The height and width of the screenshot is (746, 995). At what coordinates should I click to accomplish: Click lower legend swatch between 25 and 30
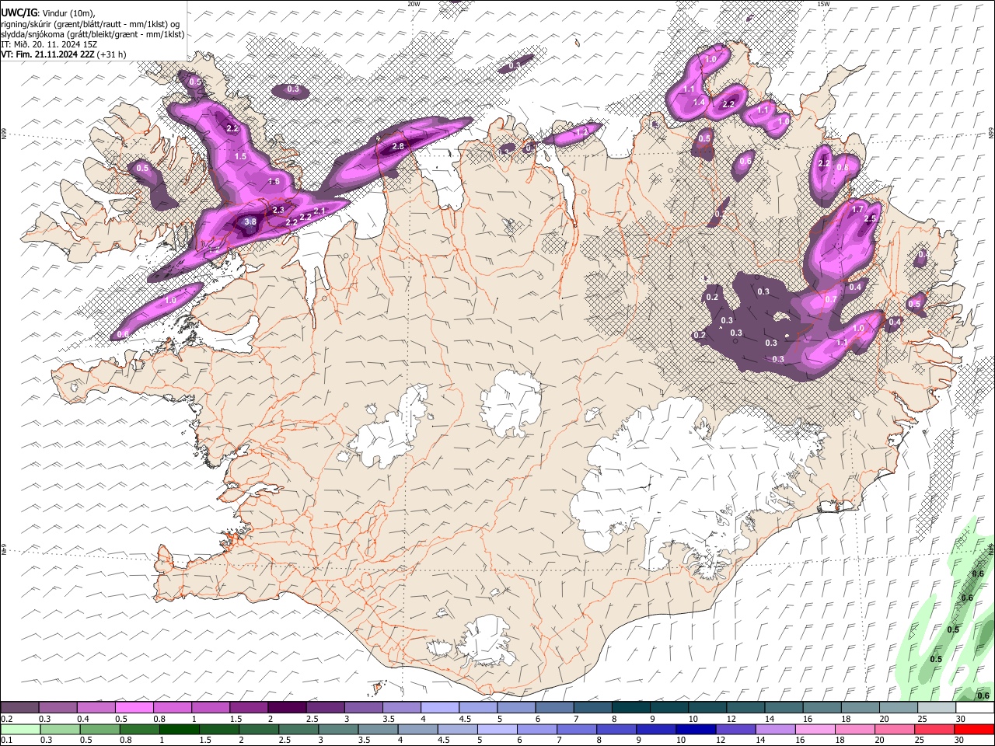point(935,729)
